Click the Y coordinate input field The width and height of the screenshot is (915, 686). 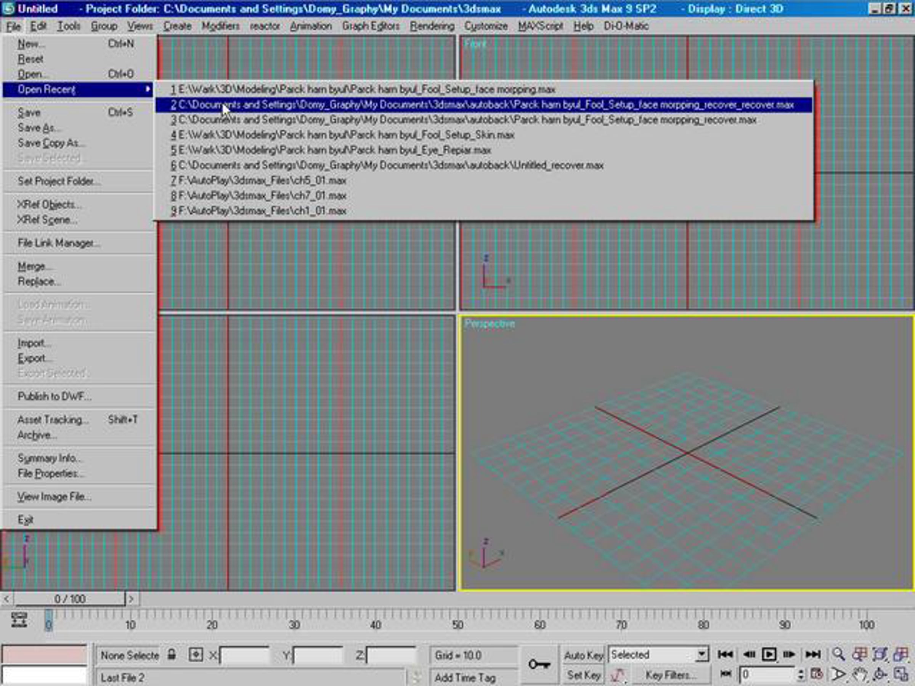coord(318,656)
